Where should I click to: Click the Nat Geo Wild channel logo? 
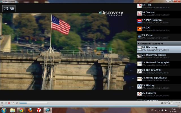click(139, 71)
